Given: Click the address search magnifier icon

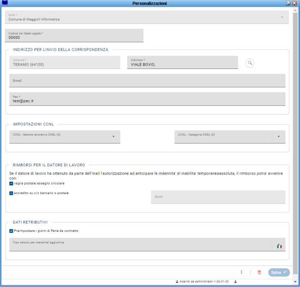Looking at the screenshot, I should coord(250,63).
